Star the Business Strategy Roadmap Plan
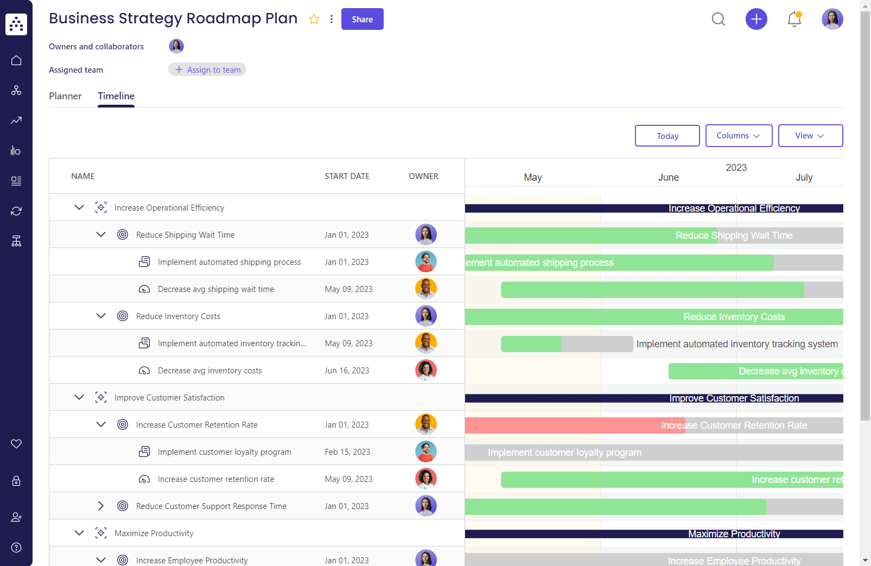Image resolution: width=871 pixels, height=566 pixels. click(314, 18)
